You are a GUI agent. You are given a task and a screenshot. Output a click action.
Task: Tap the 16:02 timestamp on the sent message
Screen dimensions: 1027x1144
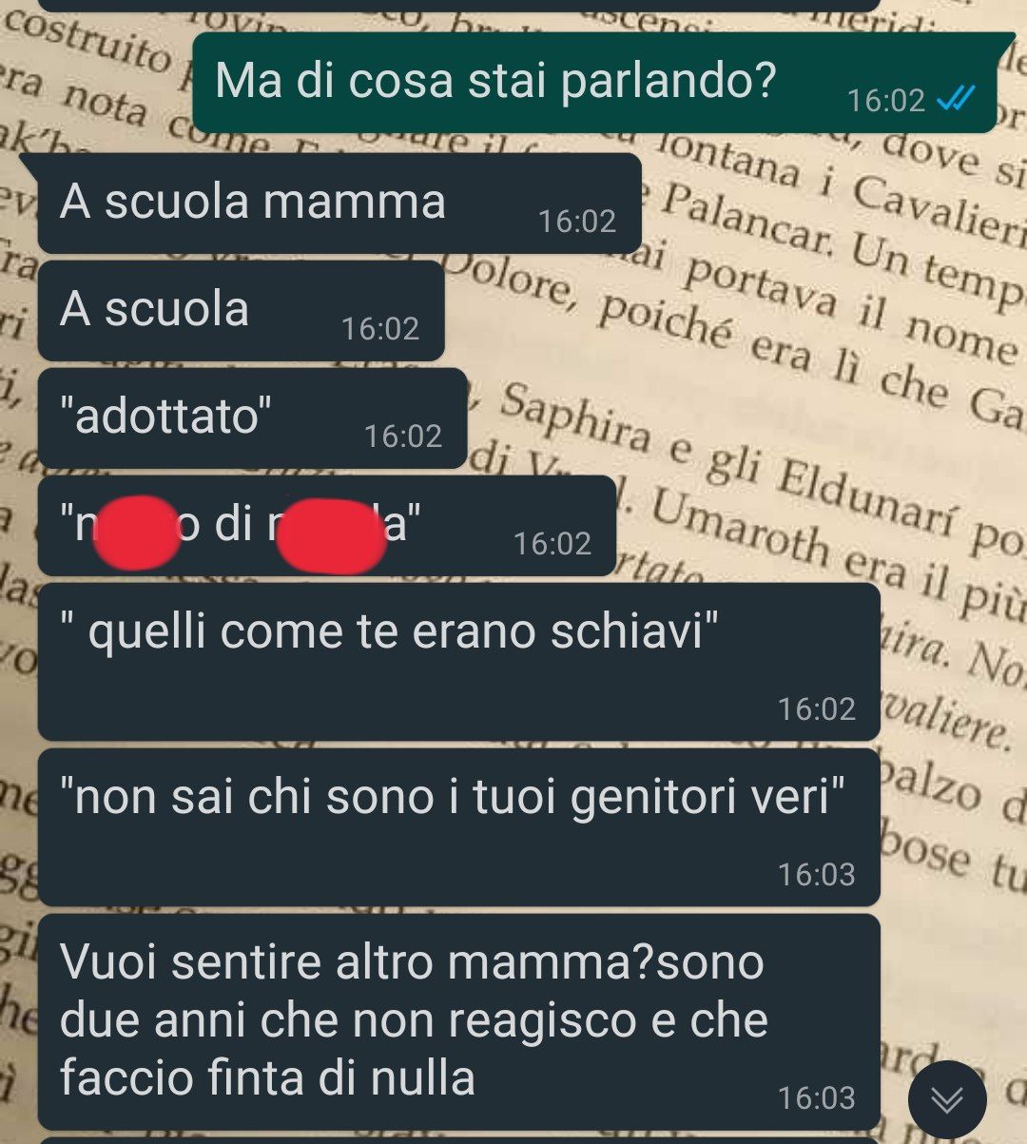point(885,101)
